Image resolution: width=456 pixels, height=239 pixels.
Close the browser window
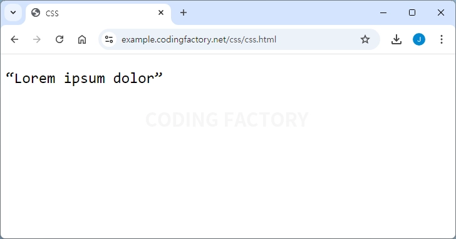coord(440,12)
